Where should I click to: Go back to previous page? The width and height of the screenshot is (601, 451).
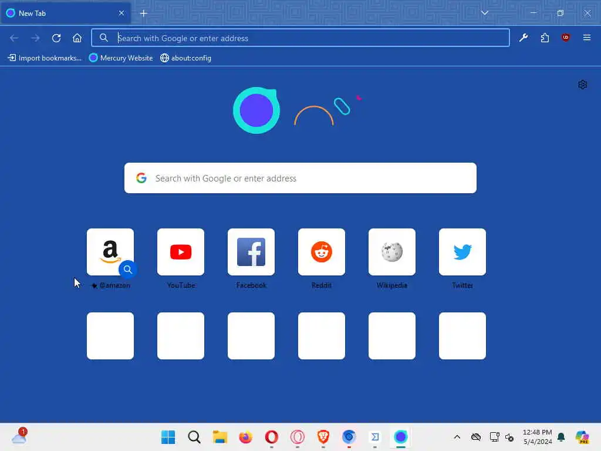click(14, 38)
